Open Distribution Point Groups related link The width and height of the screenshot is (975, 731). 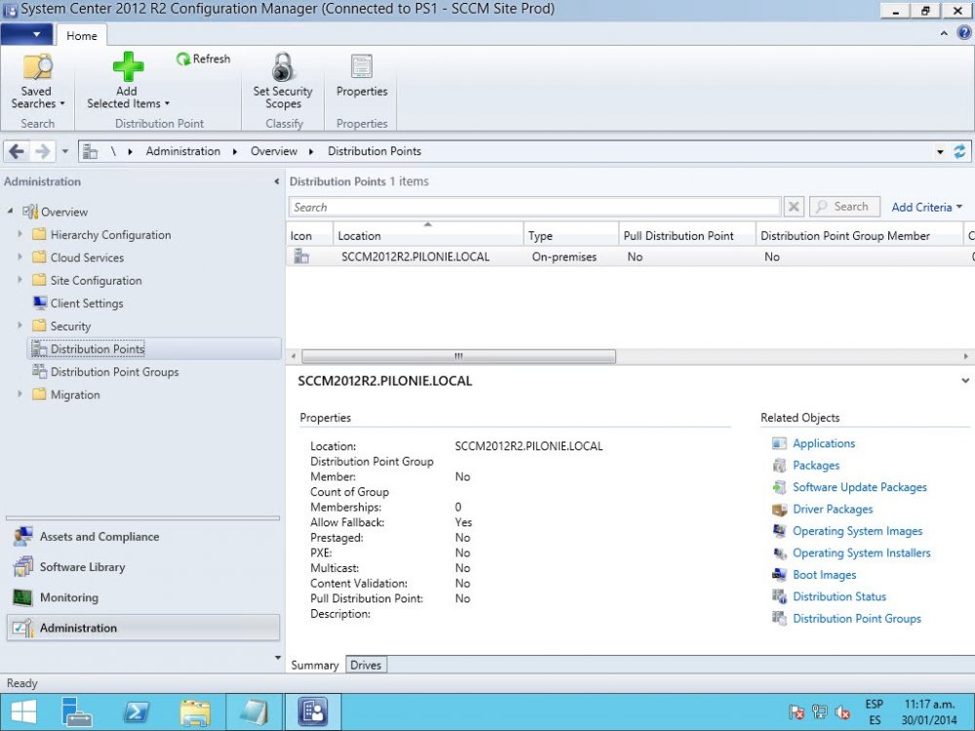pos(856,619)
